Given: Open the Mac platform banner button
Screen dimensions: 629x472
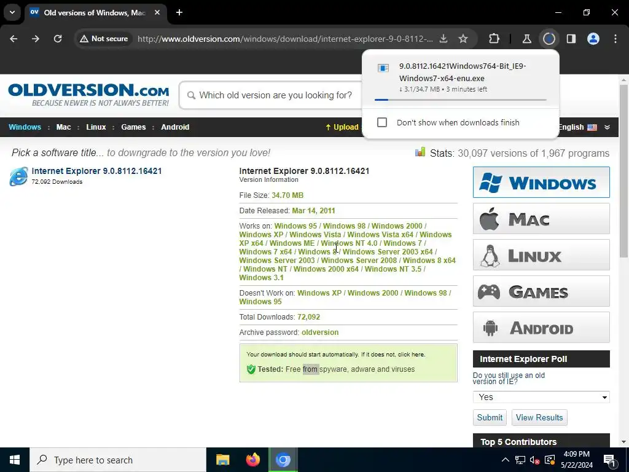Looking at the screenshot, I should tap(541, 219).
